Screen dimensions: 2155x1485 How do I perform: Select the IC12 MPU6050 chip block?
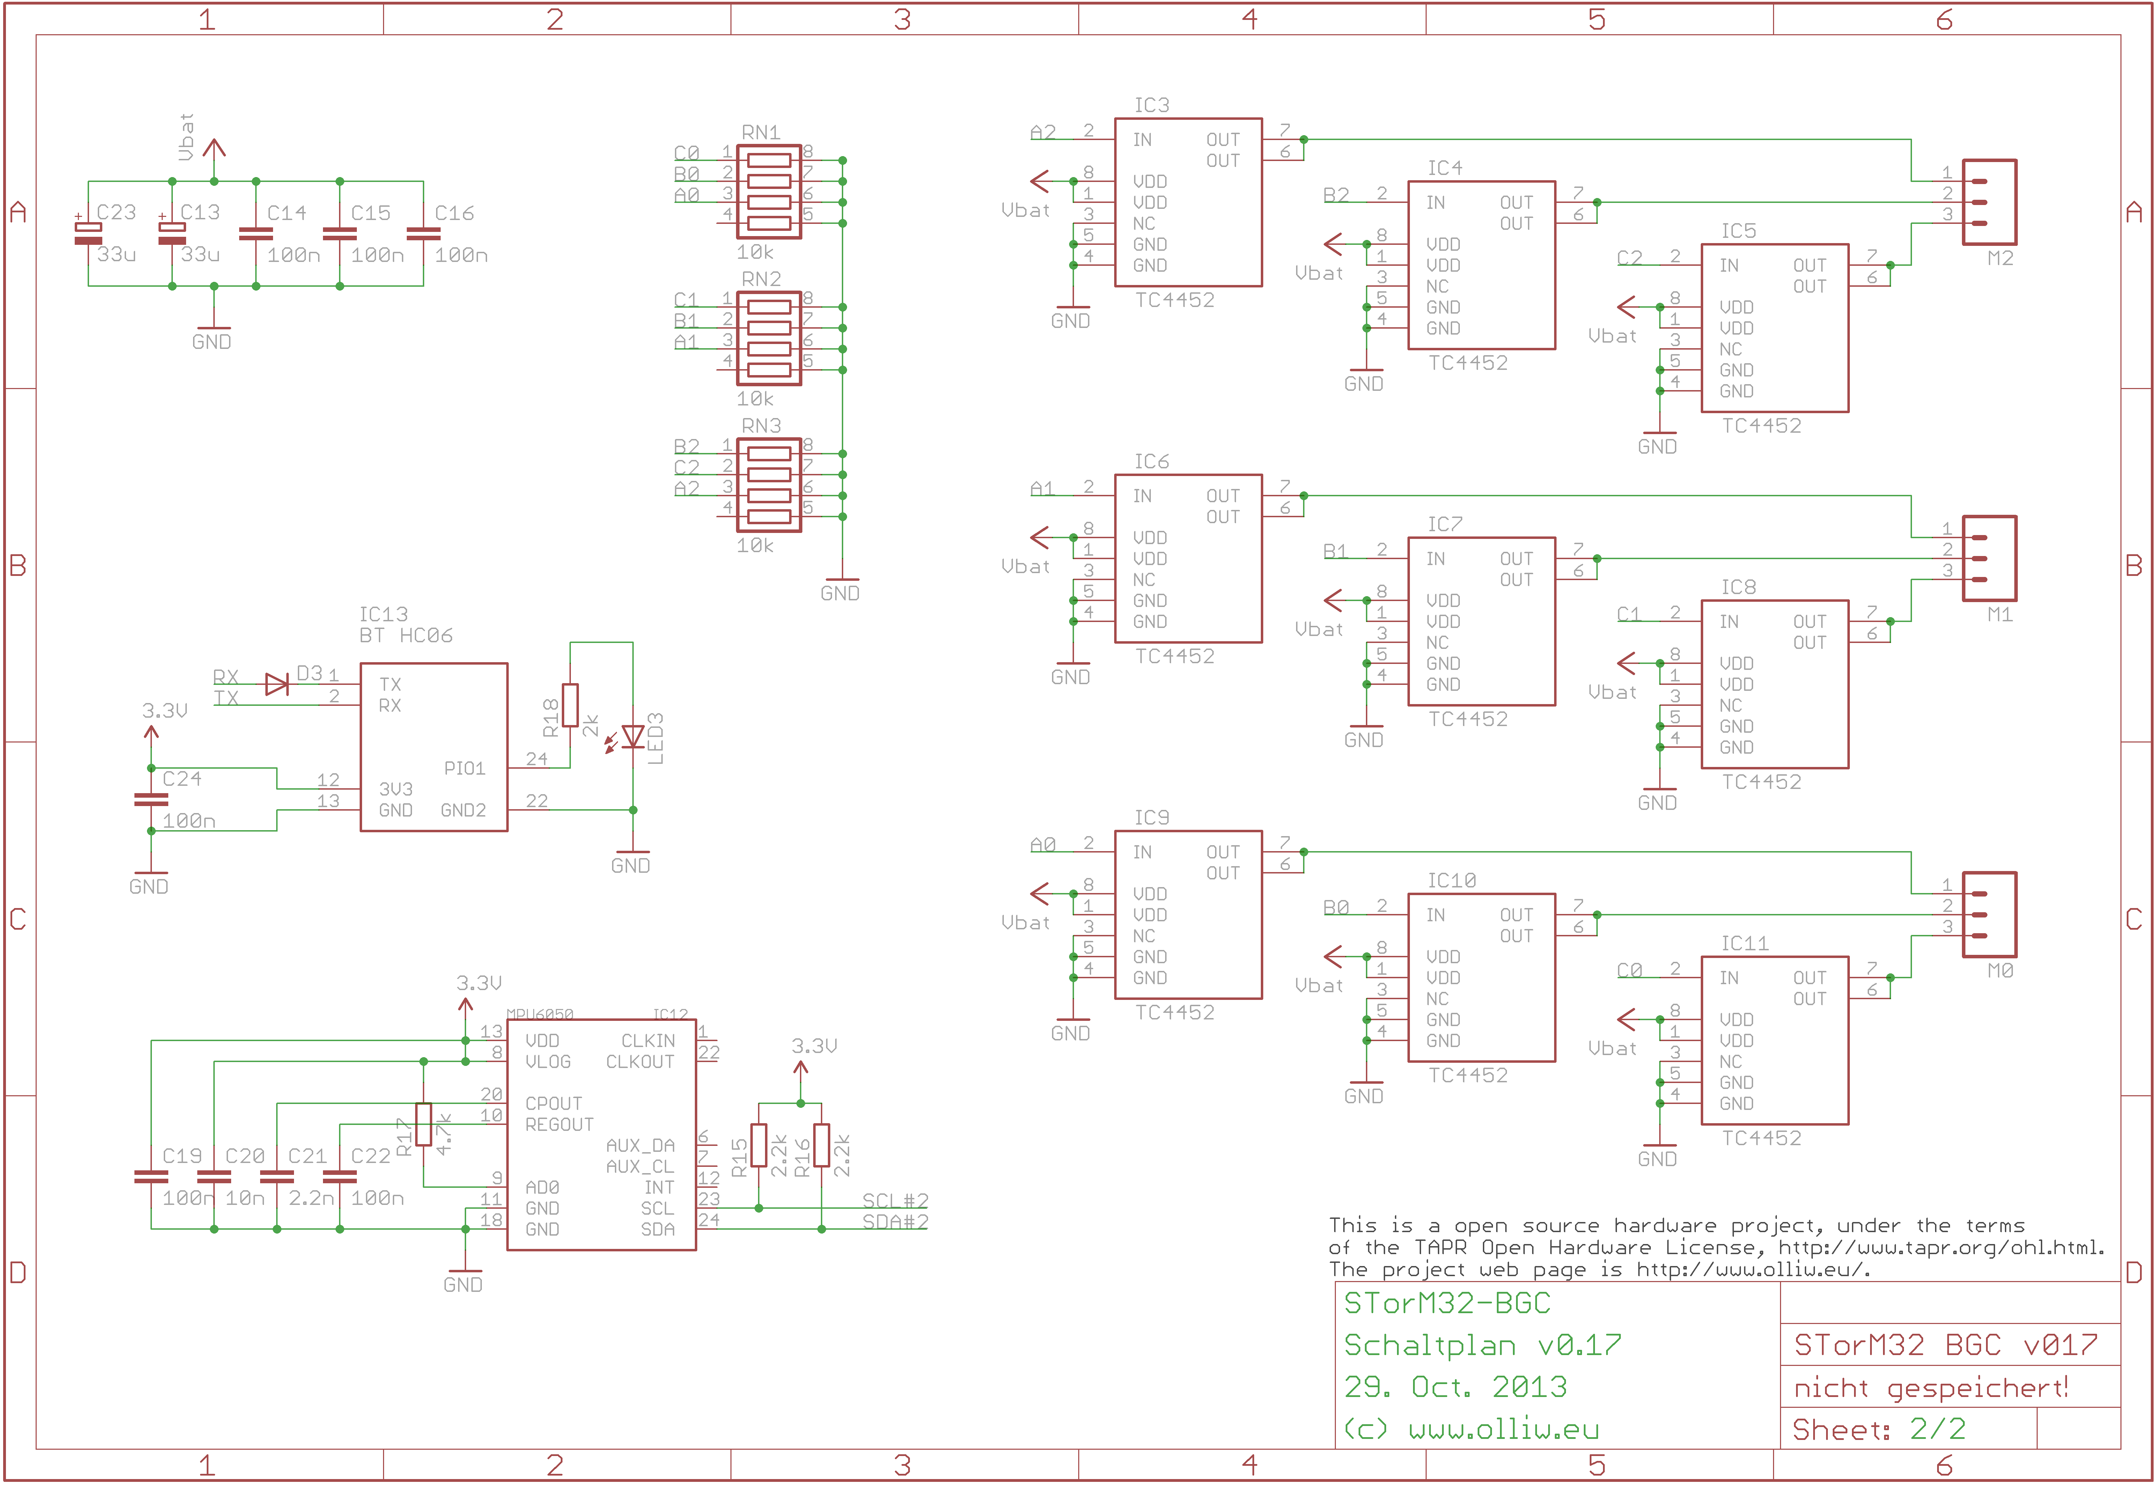pos(601,1134)
